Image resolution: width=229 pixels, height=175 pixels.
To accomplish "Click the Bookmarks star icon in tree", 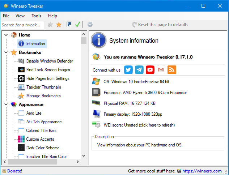I will click(x=14, y=52).
